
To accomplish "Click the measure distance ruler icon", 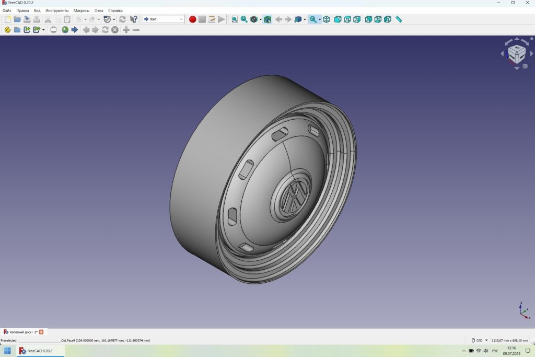I will pos(399,19).
